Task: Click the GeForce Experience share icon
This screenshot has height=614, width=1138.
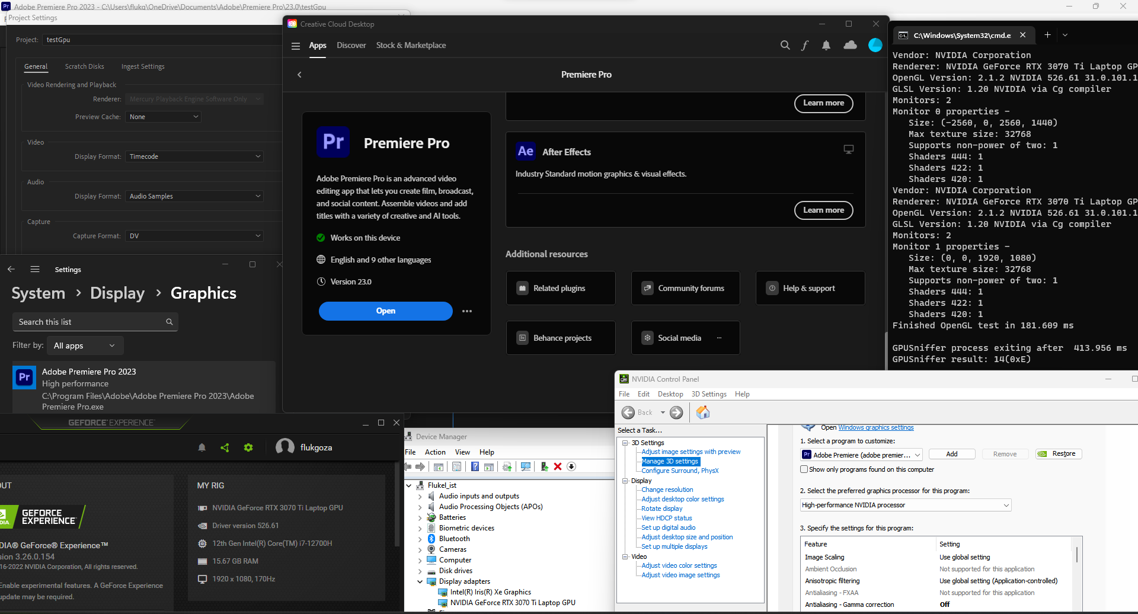Action: click(225, 447)
